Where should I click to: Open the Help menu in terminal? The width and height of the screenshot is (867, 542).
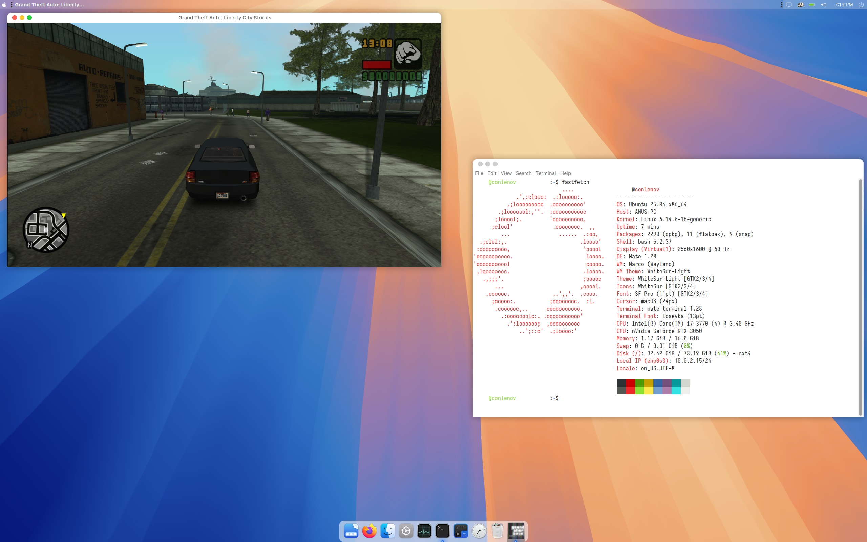(x=565, y=173)
